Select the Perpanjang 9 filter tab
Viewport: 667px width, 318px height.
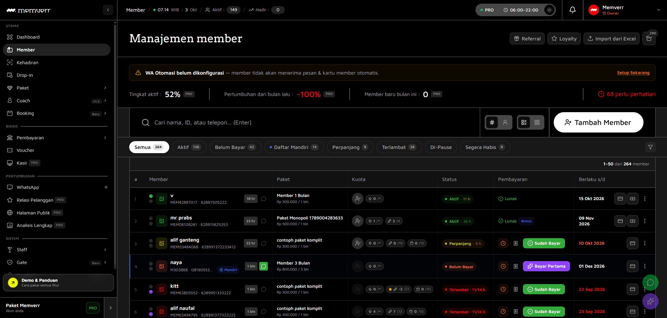tap(350, 147)
